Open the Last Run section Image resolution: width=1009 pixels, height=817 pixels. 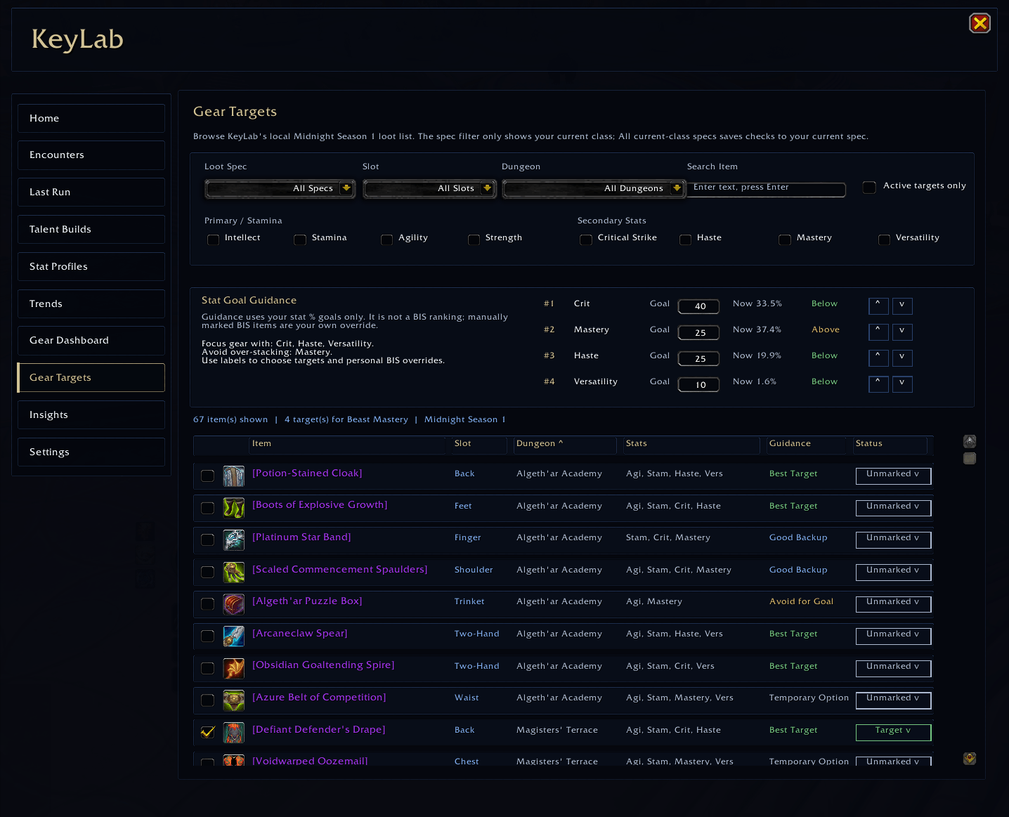tap(91, 192)
